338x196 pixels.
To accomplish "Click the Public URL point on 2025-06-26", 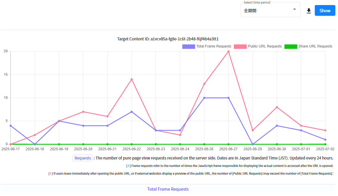I will click(204, 84).
